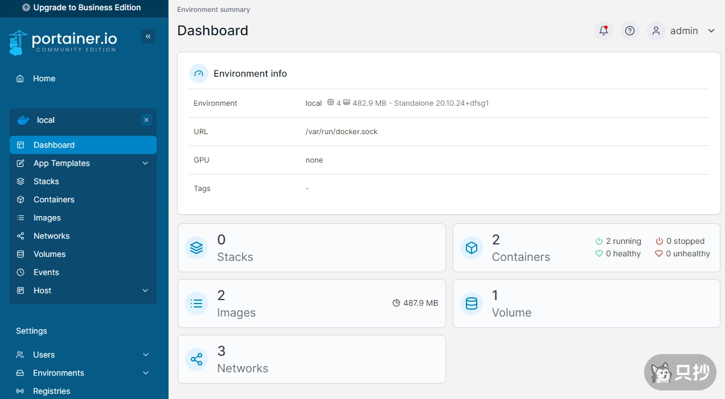Click the help question mark icon
725x399 pixels.
pos(630,31)
